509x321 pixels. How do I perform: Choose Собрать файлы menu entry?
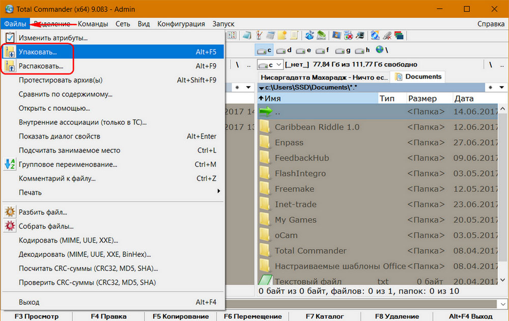coord(113,226)
